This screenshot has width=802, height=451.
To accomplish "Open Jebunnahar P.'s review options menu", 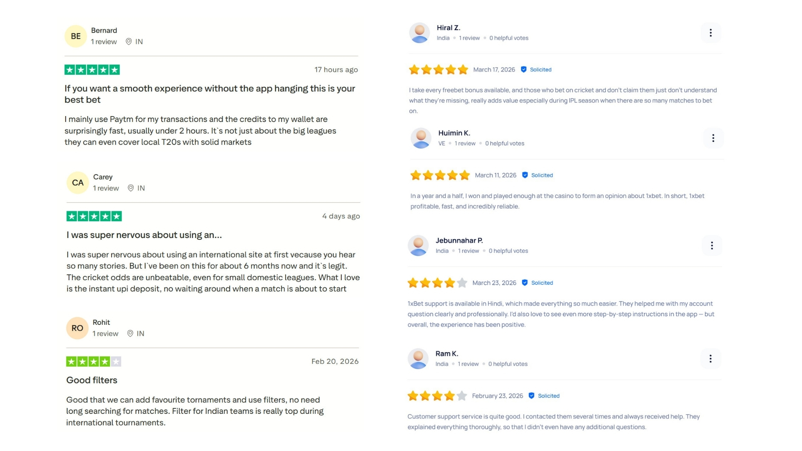I will pyautogui.click(x=712, y=246).
